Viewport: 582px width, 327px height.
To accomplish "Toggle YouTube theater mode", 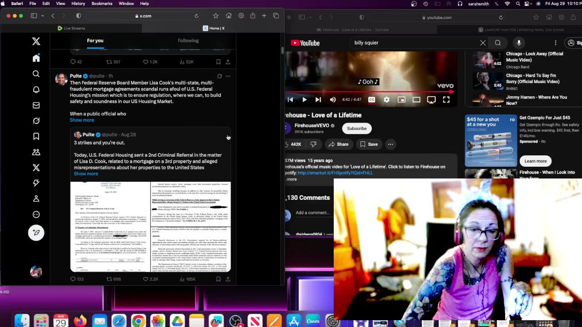I will (416, 100).
